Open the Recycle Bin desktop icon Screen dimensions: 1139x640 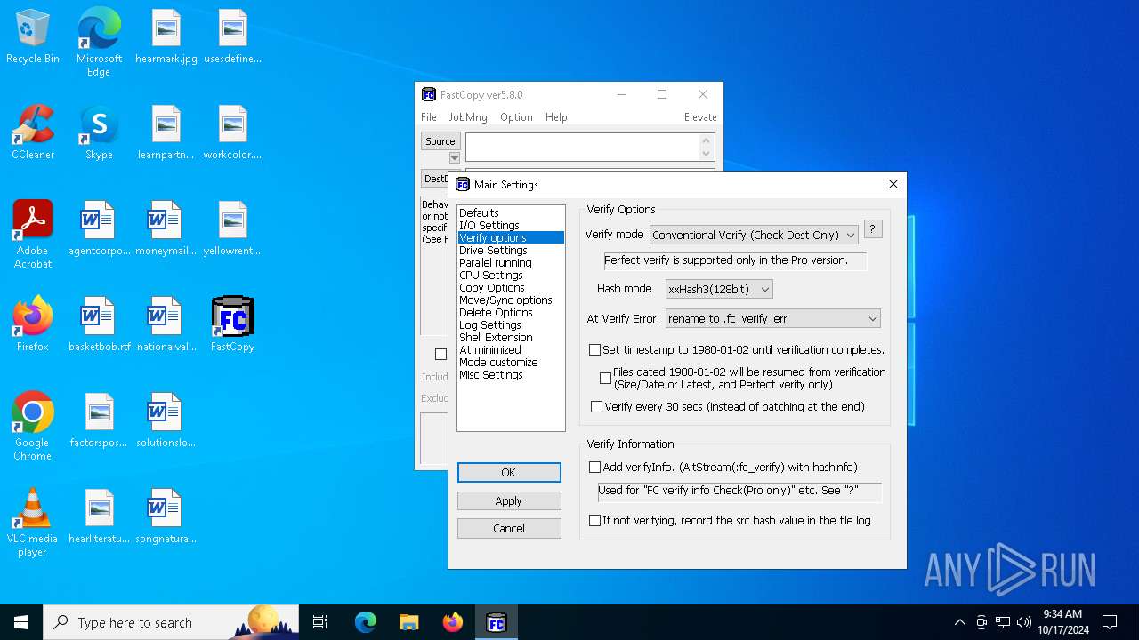pos(33,37)
